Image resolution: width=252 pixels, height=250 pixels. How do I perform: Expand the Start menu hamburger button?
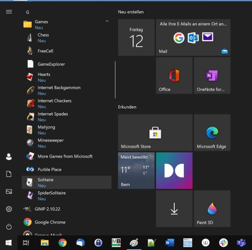click(x=9, y=12)
